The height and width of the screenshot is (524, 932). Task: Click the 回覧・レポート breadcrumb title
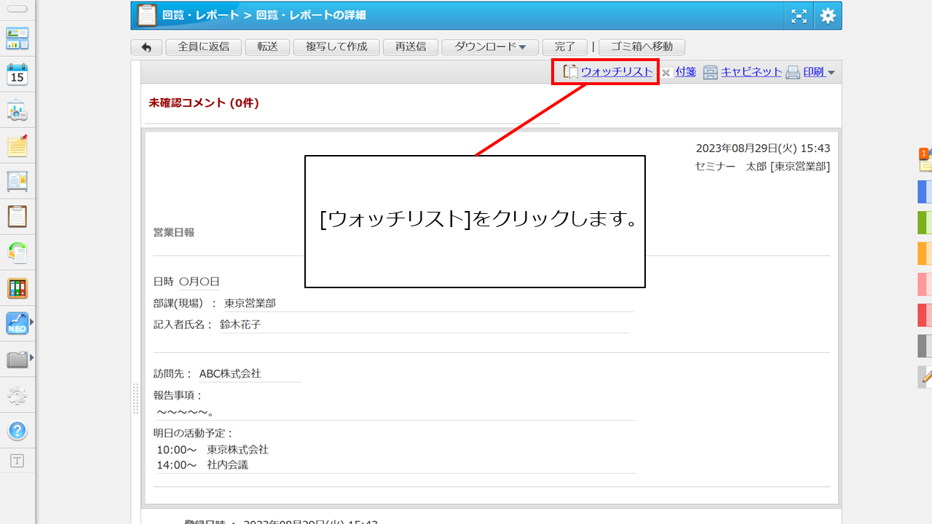coord(199,15)
